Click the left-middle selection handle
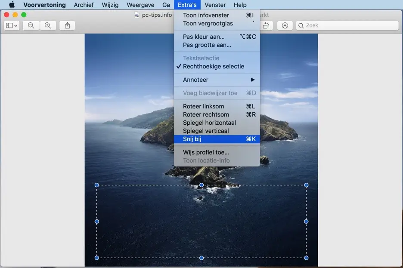403x268 pixels. click(97, 222)
